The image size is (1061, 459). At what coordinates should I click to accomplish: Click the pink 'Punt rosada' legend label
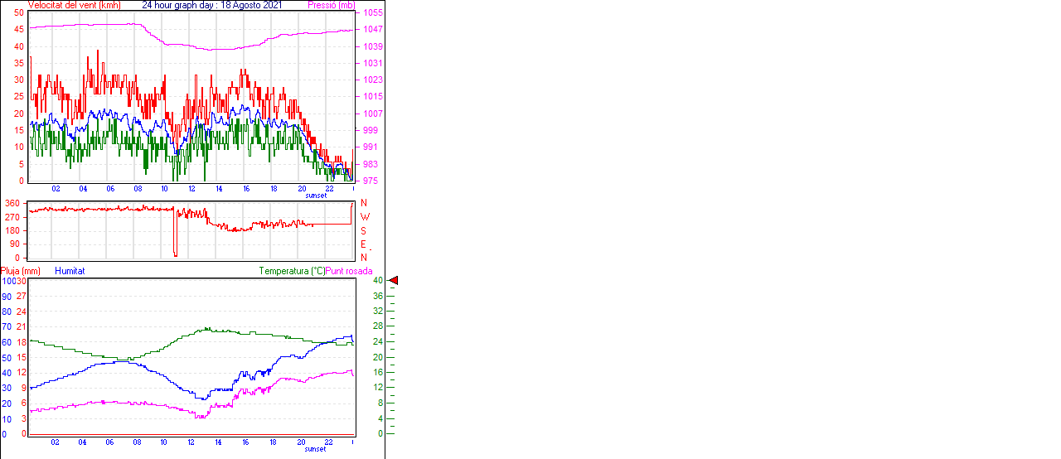point(349,271)
